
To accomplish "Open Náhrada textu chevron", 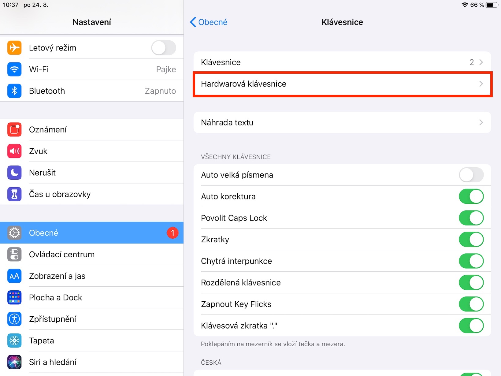I will tap(481, 123).
